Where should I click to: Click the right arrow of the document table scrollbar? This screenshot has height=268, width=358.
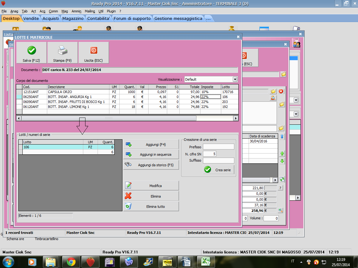(x=236, y=118)
